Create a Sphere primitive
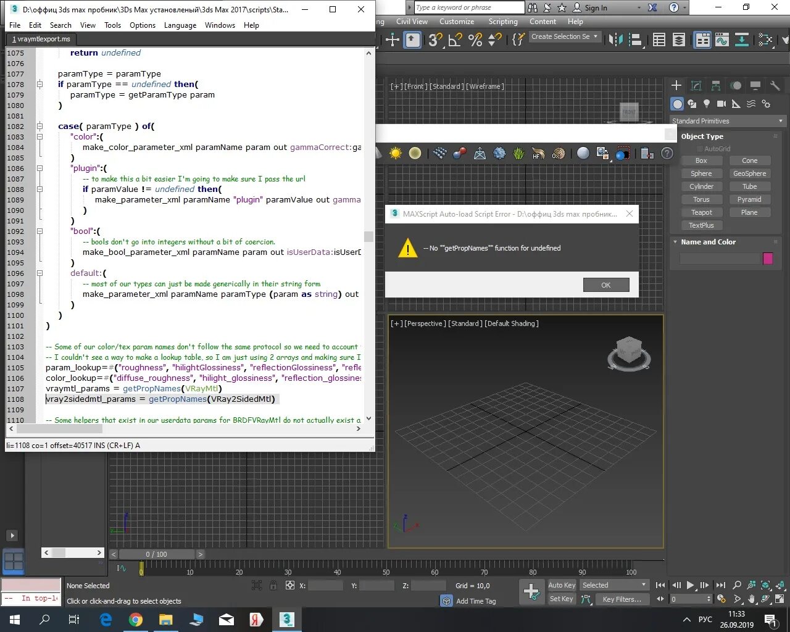Image resolution: width=790 pixels, height=632 pixels. [701, 173]
